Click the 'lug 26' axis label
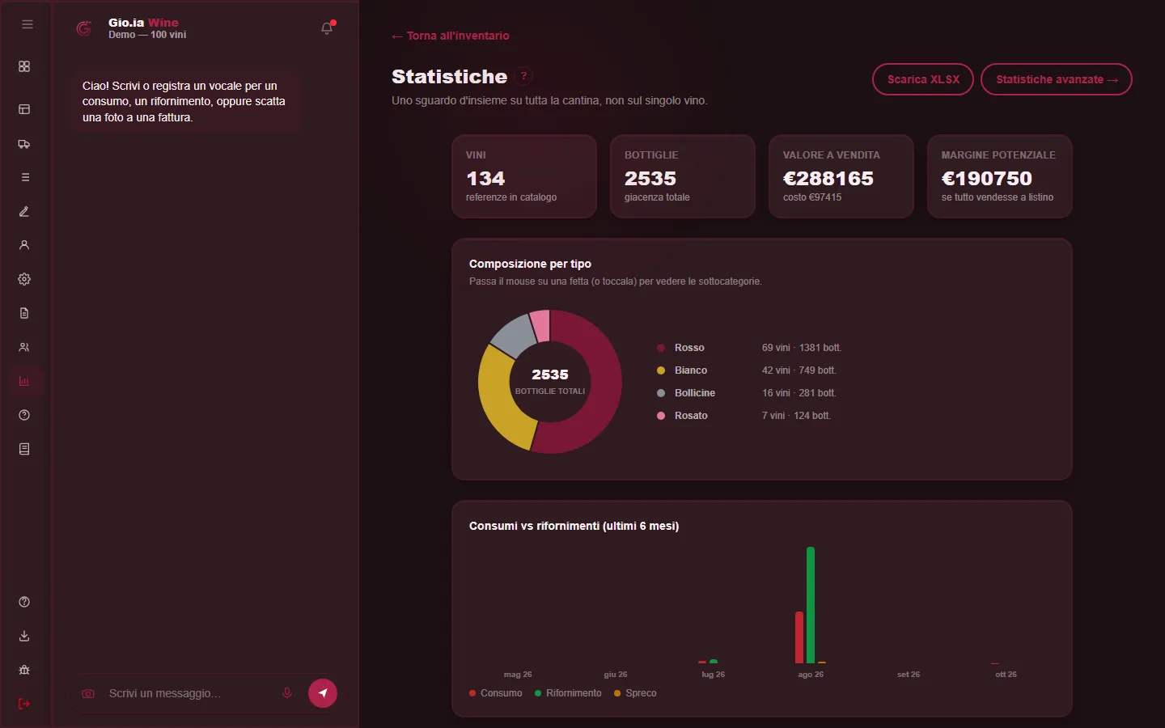 pyautogui.click(x=713, y=675)
